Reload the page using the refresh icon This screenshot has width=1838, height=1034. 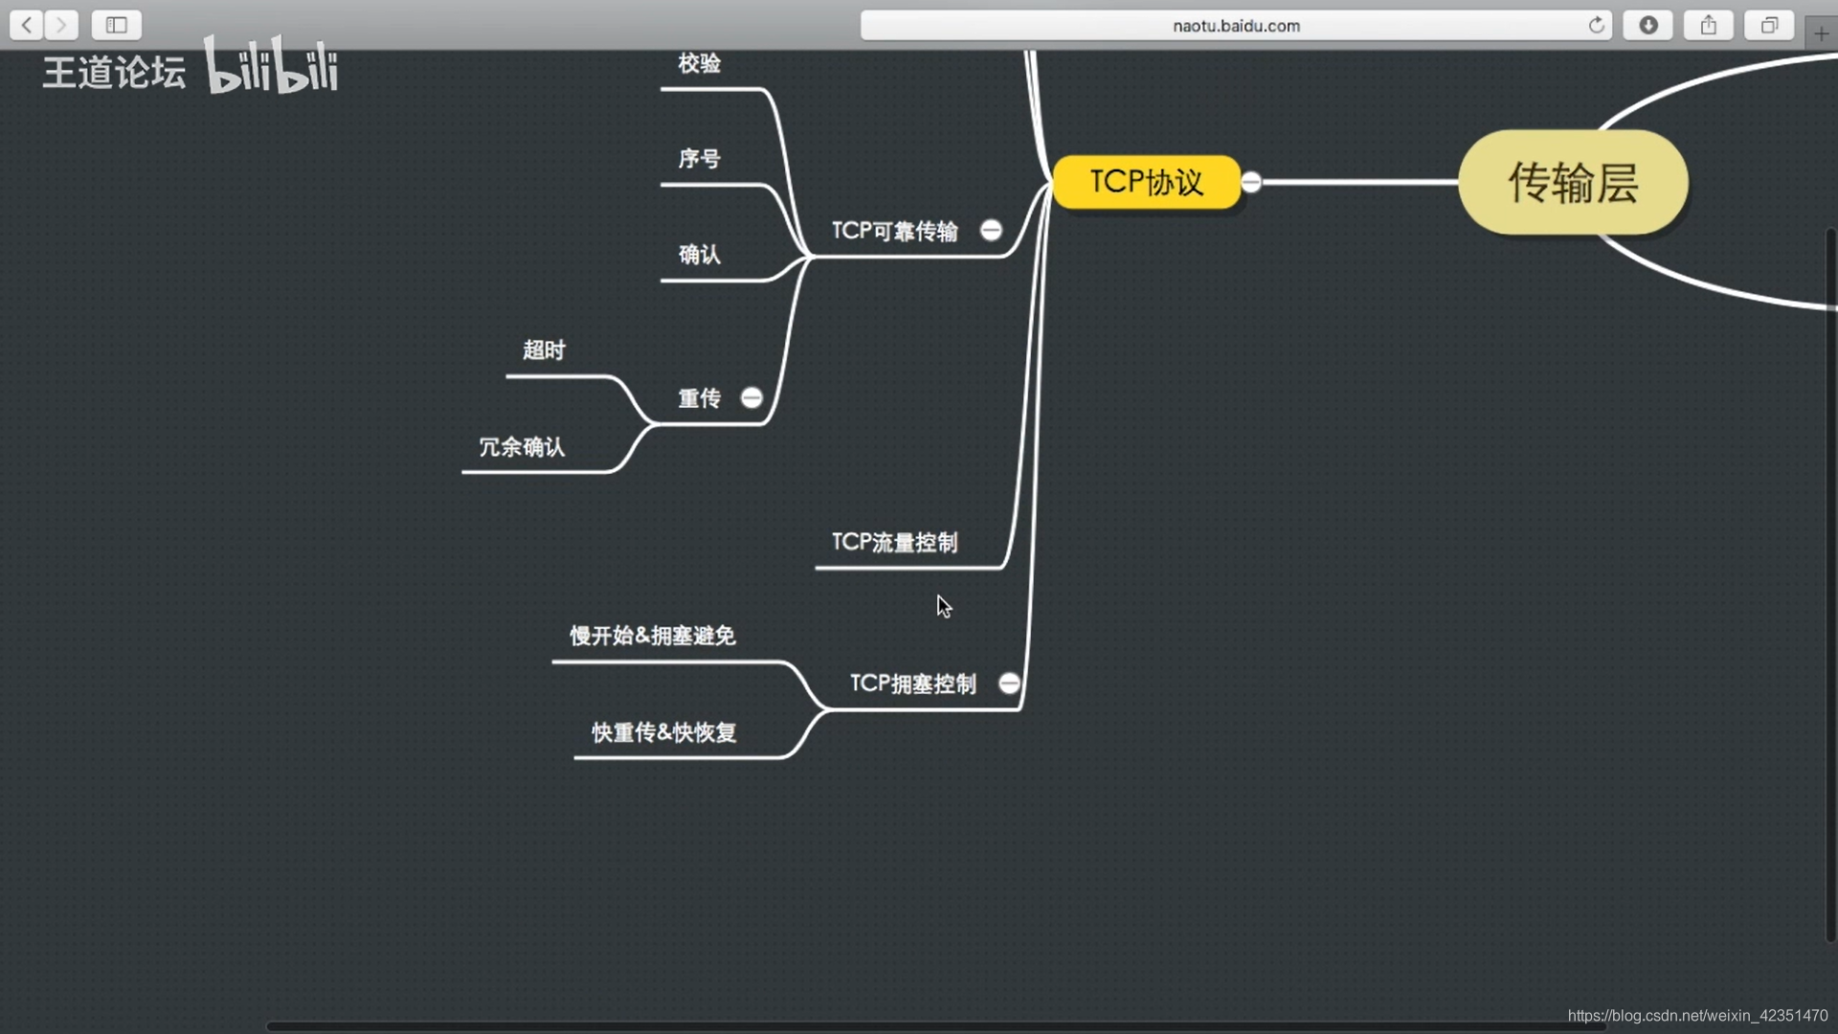(x=1596, y=26)
